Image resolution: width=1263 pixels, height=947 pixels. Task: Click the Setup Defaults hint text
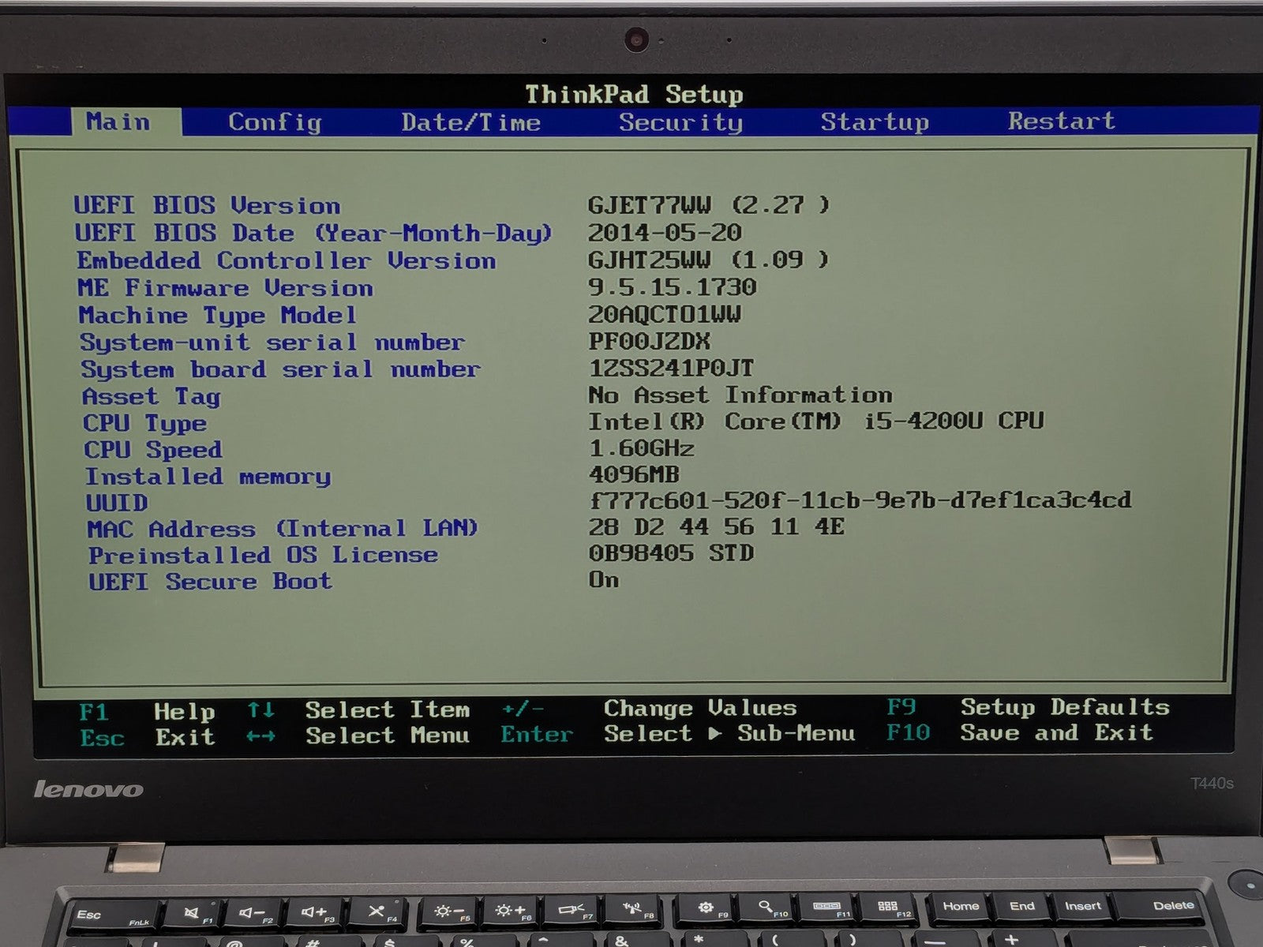coord(1065,707)
